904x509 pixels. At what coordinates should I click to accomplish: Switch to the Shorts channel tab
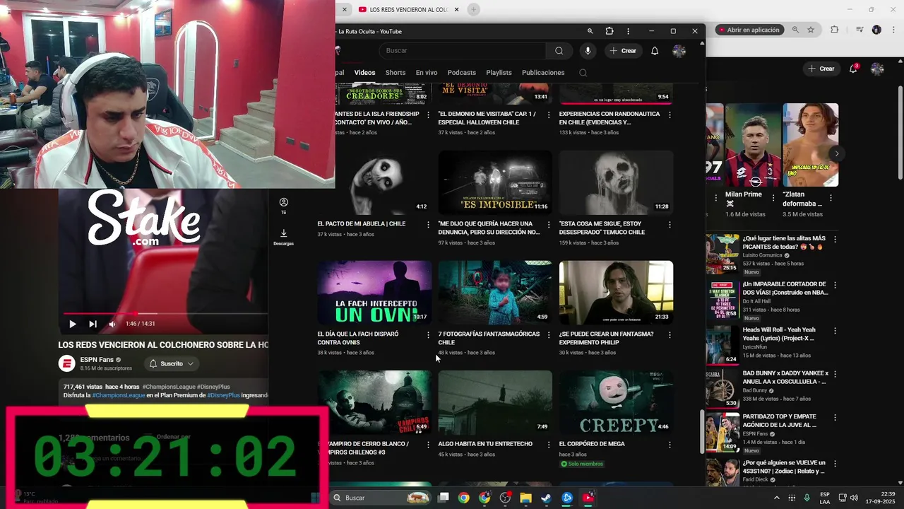coord(395,73)
